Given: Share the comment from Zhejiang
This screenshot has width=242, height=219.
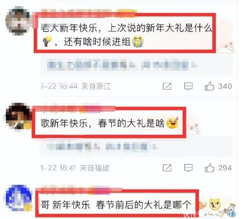Looking at the screenshot, I should (167, 86).
